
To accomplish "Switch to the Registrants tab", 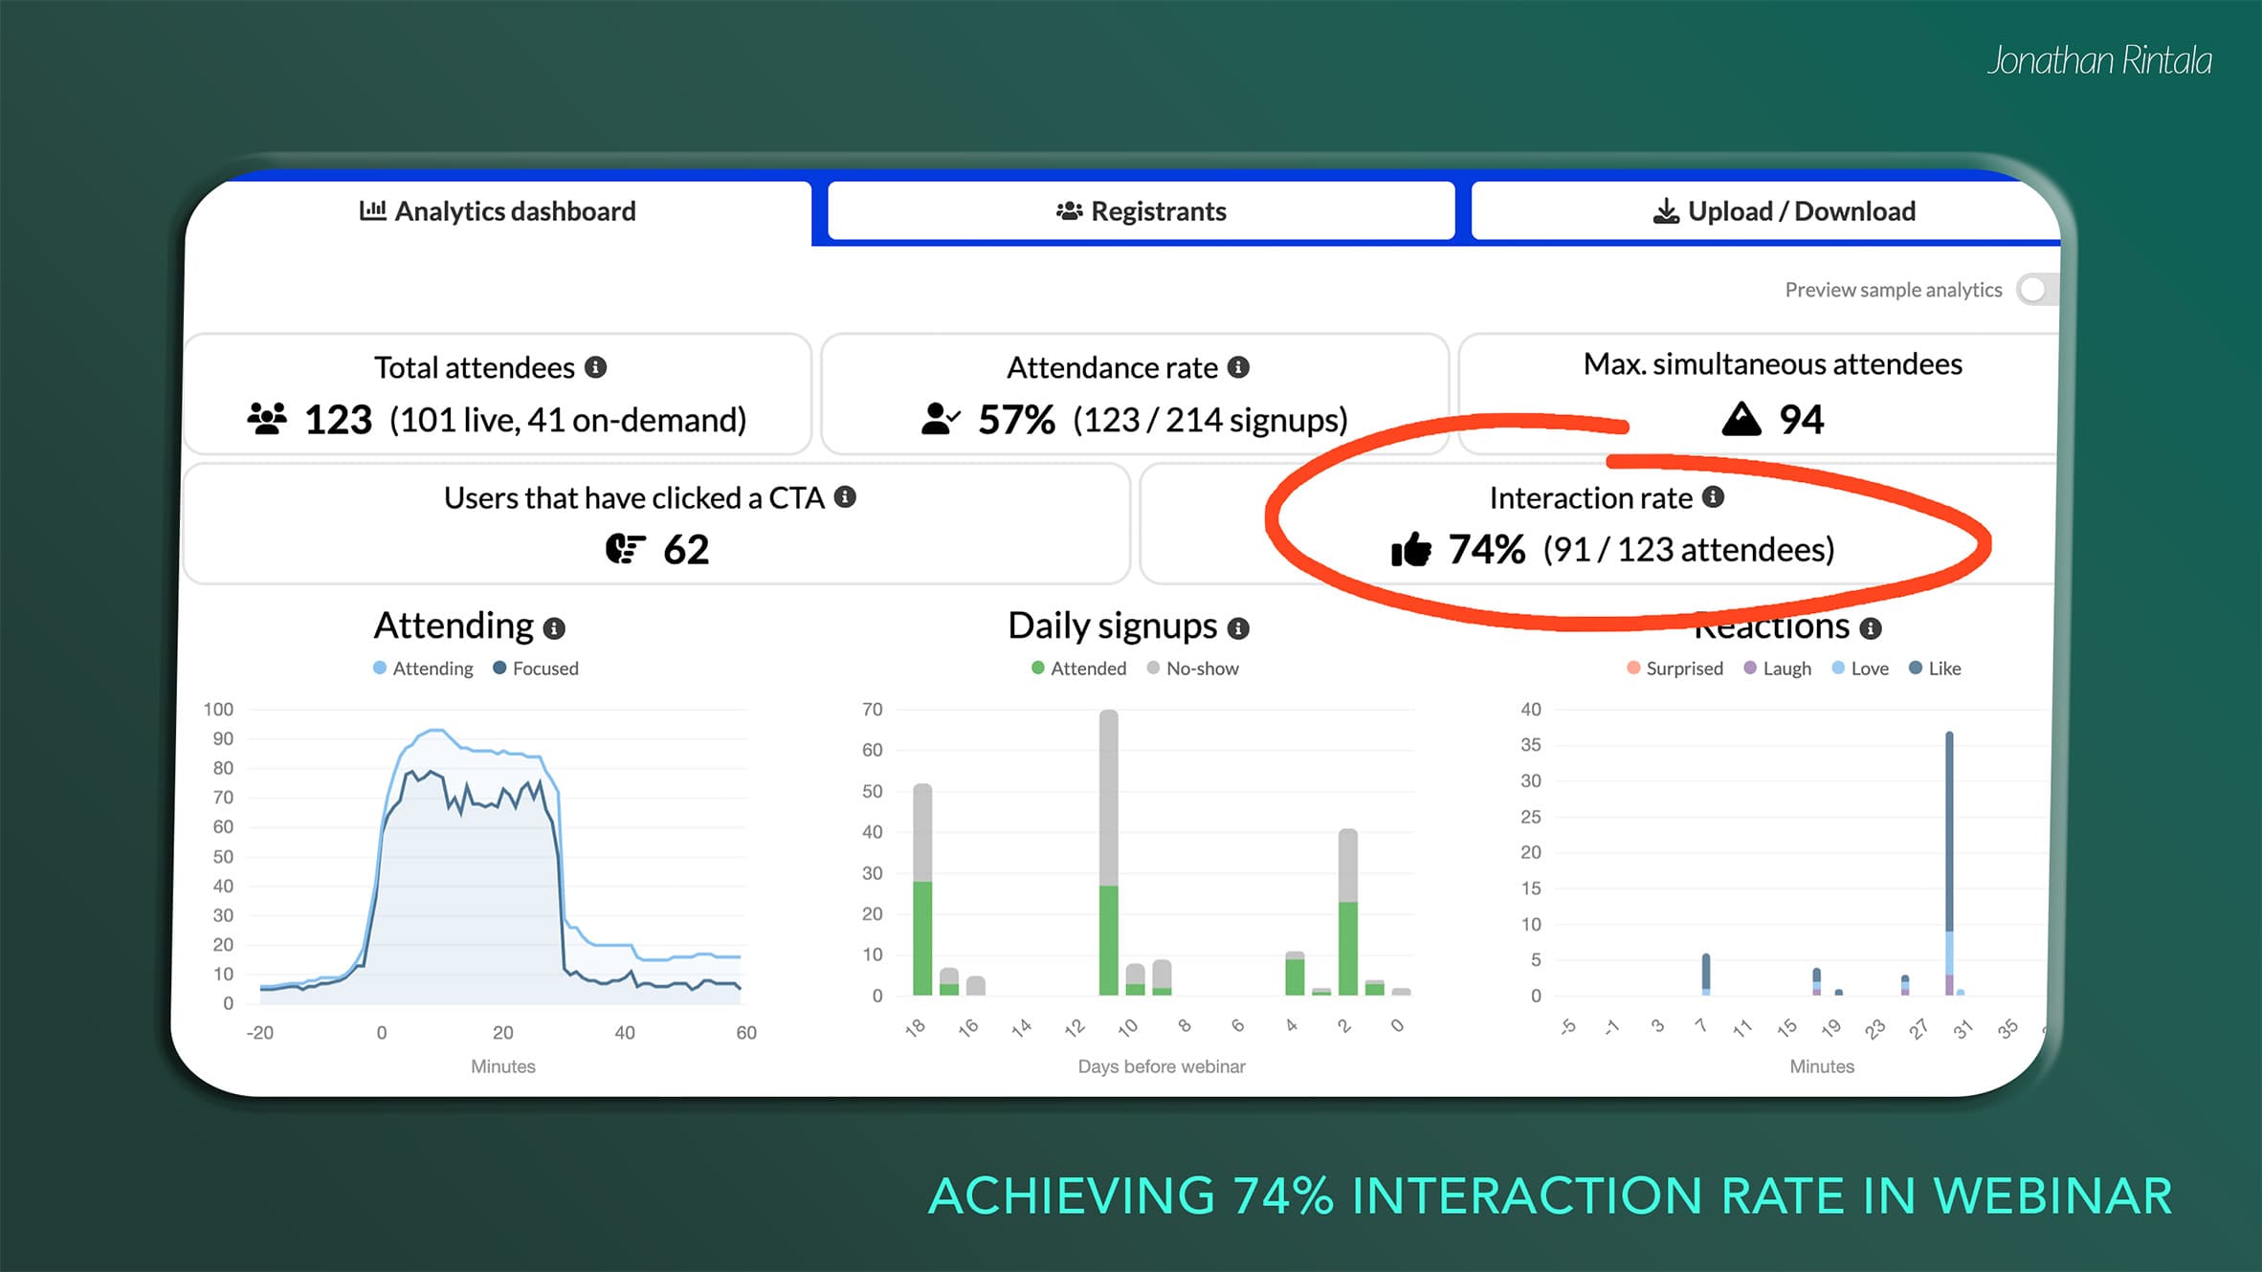I will 1141,211.
